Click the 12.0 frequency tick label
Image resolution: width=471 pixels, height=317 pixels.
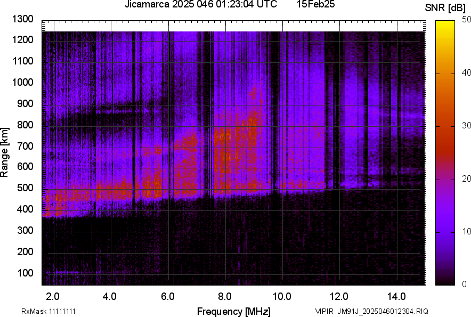pos(339,296)
